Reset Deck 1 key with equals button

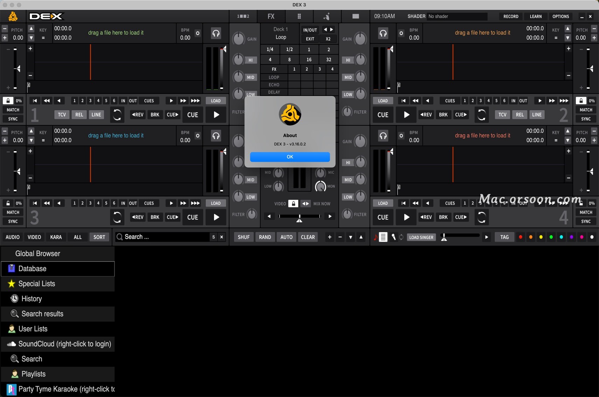[43, 38]
